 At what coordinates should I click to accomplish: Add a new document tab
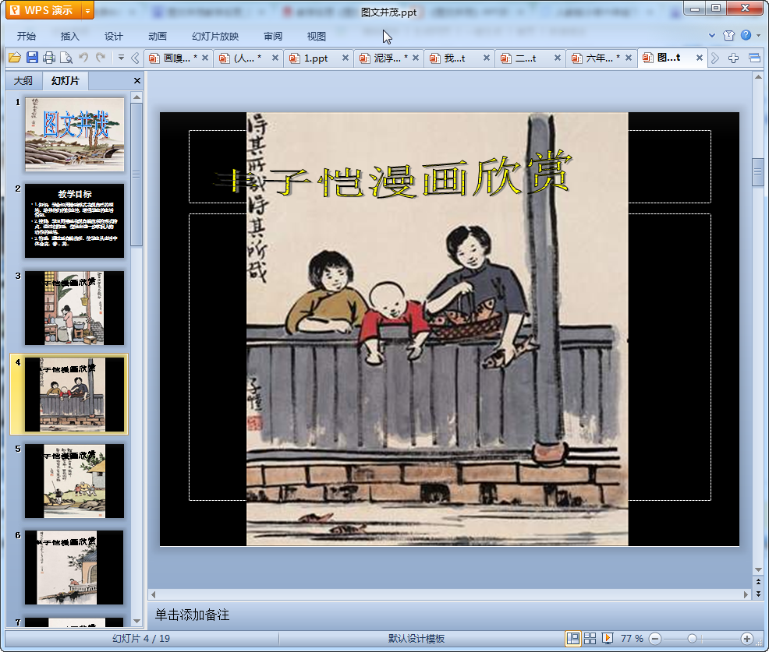[x=733, y=58]
